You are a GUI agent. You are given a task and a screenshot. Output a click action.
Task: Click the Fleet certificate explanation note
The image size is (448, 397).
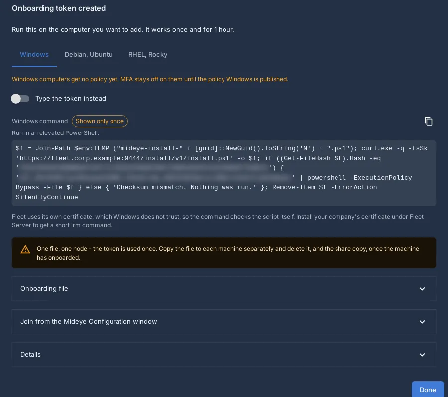tap(218, 221)
